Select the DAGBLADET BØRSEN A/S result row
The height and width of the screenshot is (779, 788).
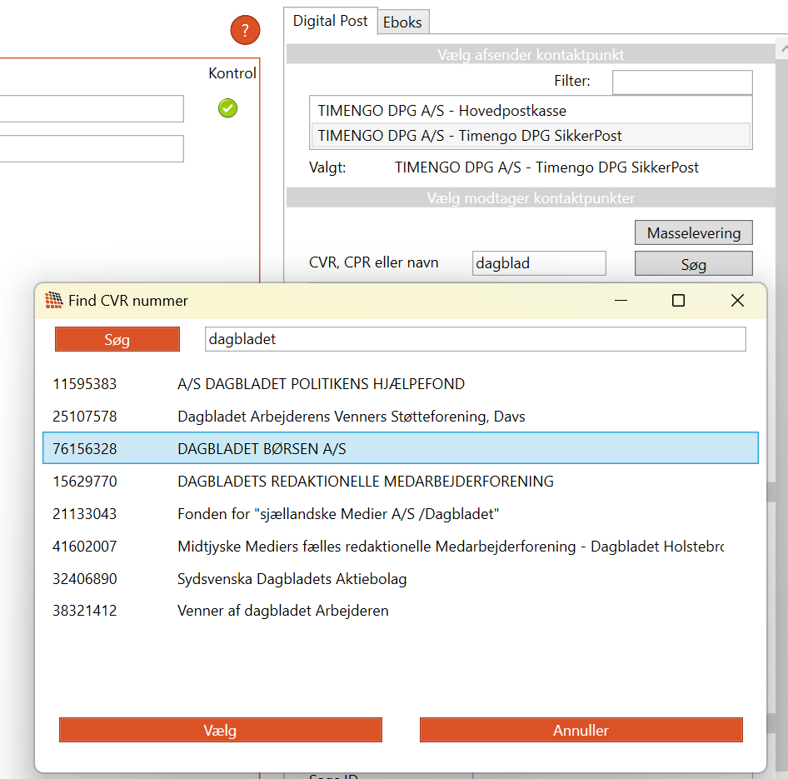(x=400, y=449)
